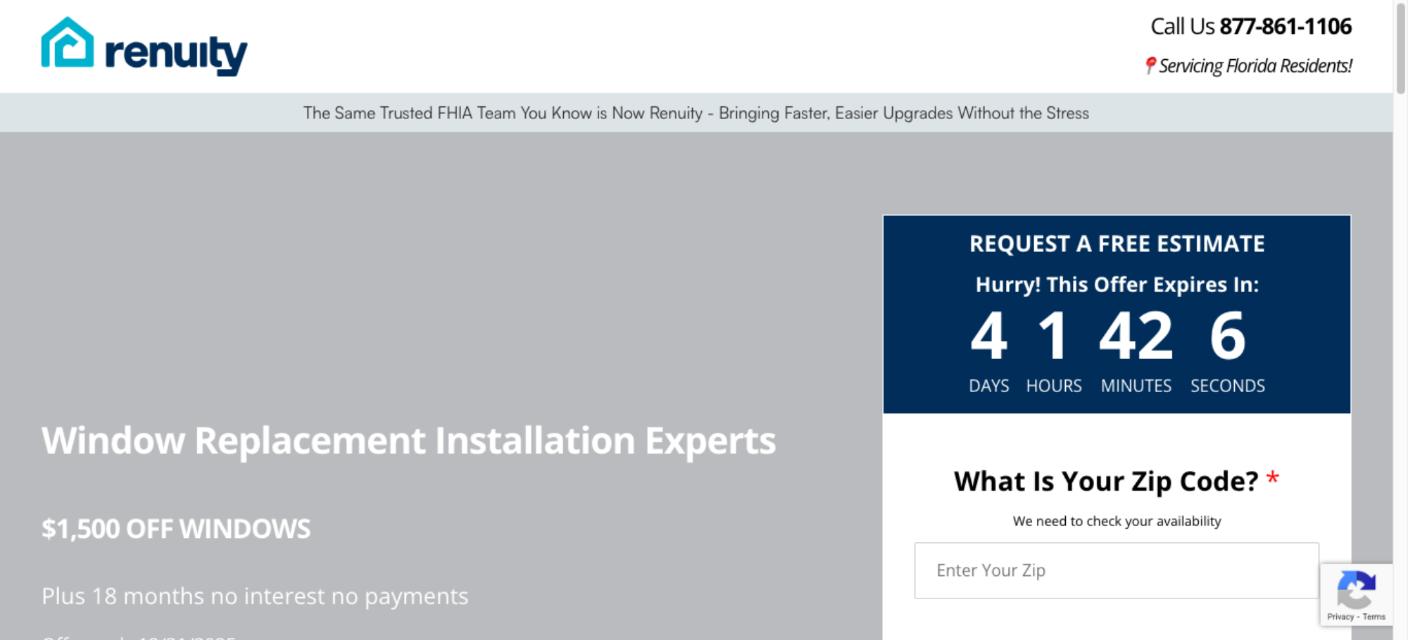Click the Servicing Florida Residents text
Screen dimensions: 1408x640
coord(1255,65)
